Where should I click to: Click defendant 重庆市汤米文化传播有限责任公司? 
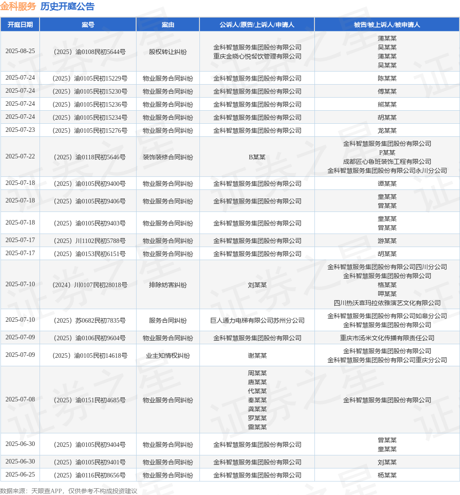387,338
